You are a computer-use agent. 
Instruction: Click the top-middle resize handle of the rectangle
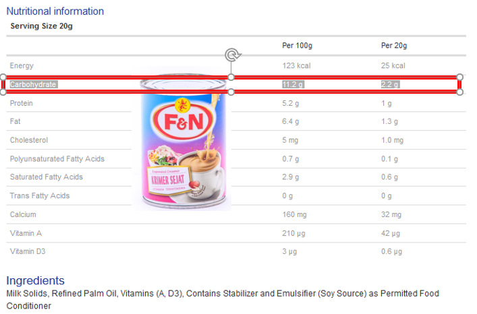coord(231,77)
